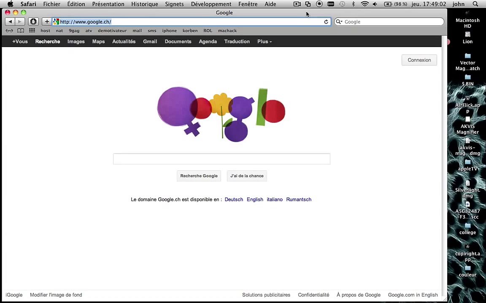This screenshot has height=303, width=486.
Task: Open the demotivateur bookmark
Action: point(112,31)
